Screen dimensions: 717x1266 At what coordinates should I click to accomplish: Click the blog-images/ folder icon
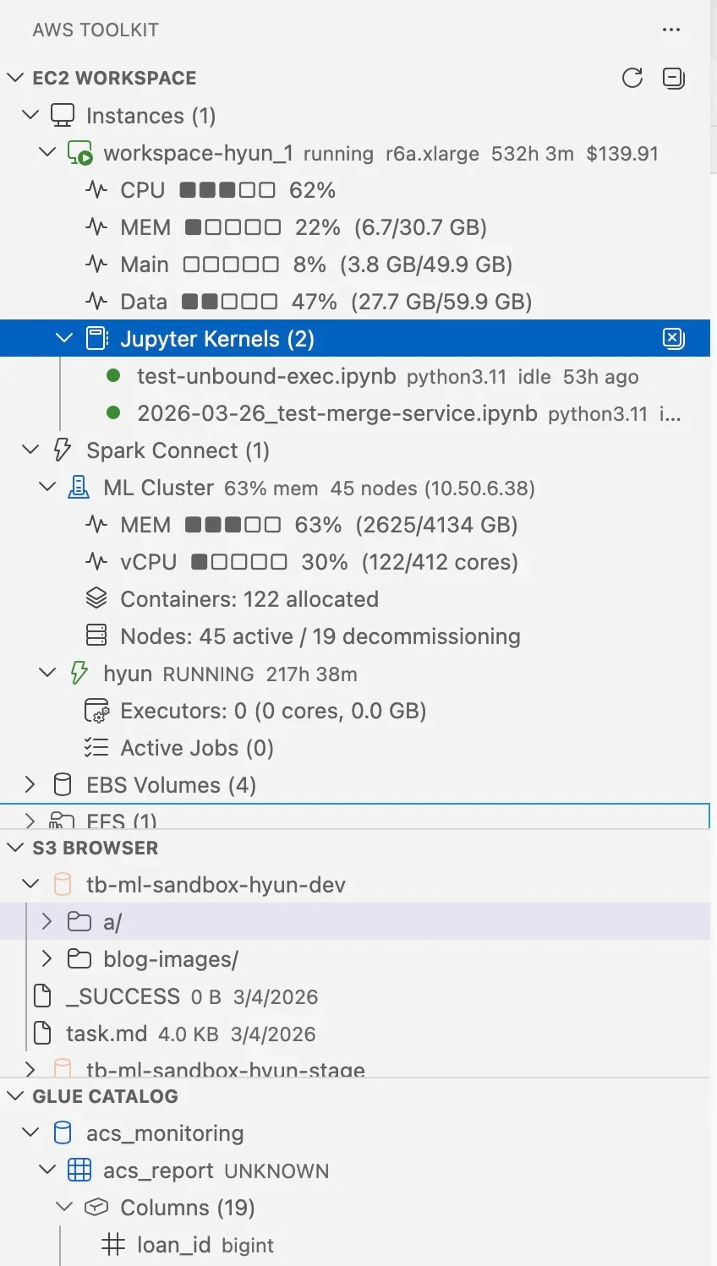(x=79, y=959)
